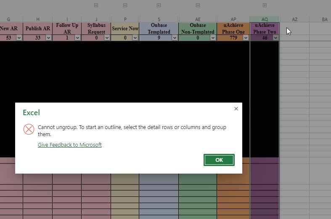
Task: Open the Follow Up AR filter dropdown
Action: pos(78,38)
